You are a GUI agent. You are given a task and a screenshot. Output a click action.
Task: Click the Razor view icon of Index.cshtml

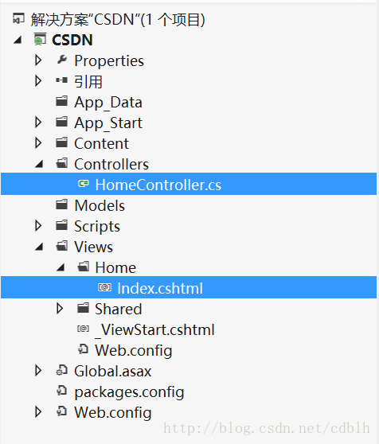104,288
